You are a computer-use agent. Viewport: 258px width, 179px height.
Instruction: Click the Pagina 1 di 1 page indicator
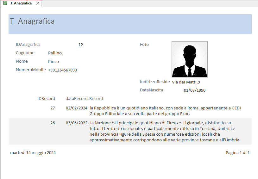point(238,152)
